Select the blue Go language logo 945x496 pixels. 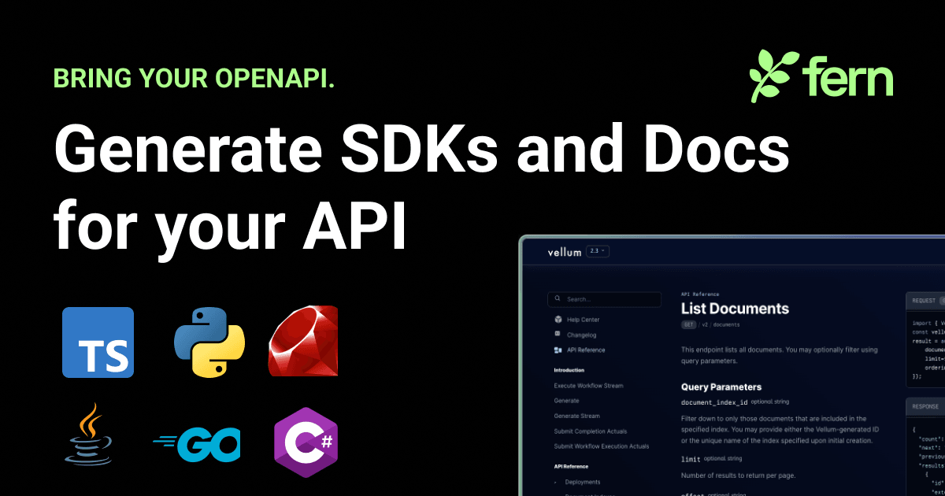tap(196, 444)
